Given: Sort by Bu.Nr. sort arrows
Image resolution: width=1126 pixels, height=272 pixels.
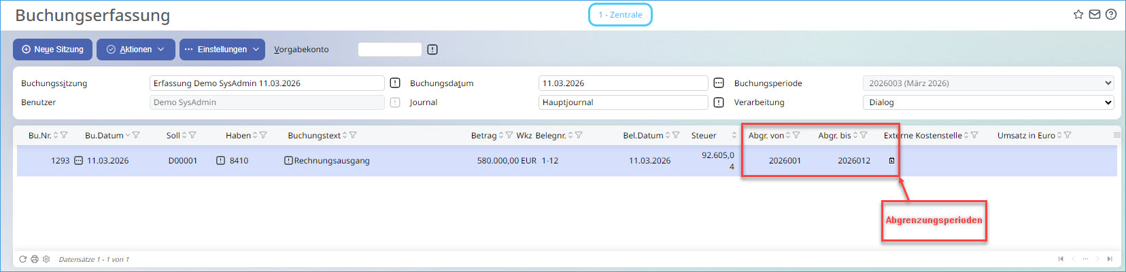Looking at the screenshot, I should tap(56, 135).
